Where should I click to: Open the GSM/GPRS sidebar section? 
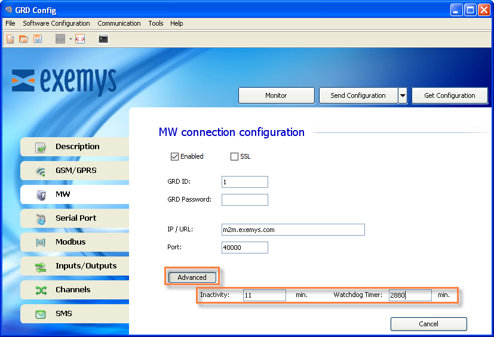coord(75,171)
